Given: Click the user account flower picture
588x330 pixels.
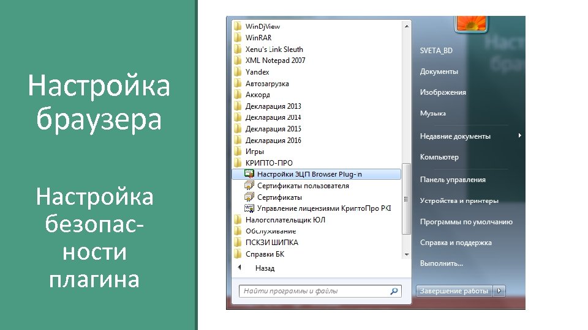Looking at the screenshot, I should 471,23.
